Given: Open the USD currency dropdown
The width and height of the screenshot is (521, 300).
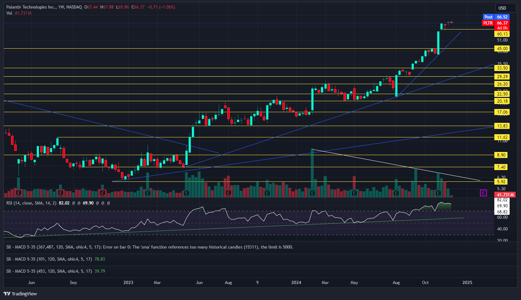Looking at the screenshot, I should 505,8.
